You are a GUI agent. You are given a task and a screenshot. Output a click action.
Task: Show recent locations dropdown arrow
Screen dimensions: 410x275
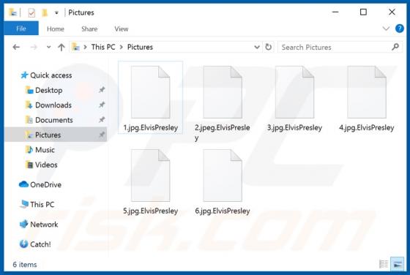click(48, 48)
